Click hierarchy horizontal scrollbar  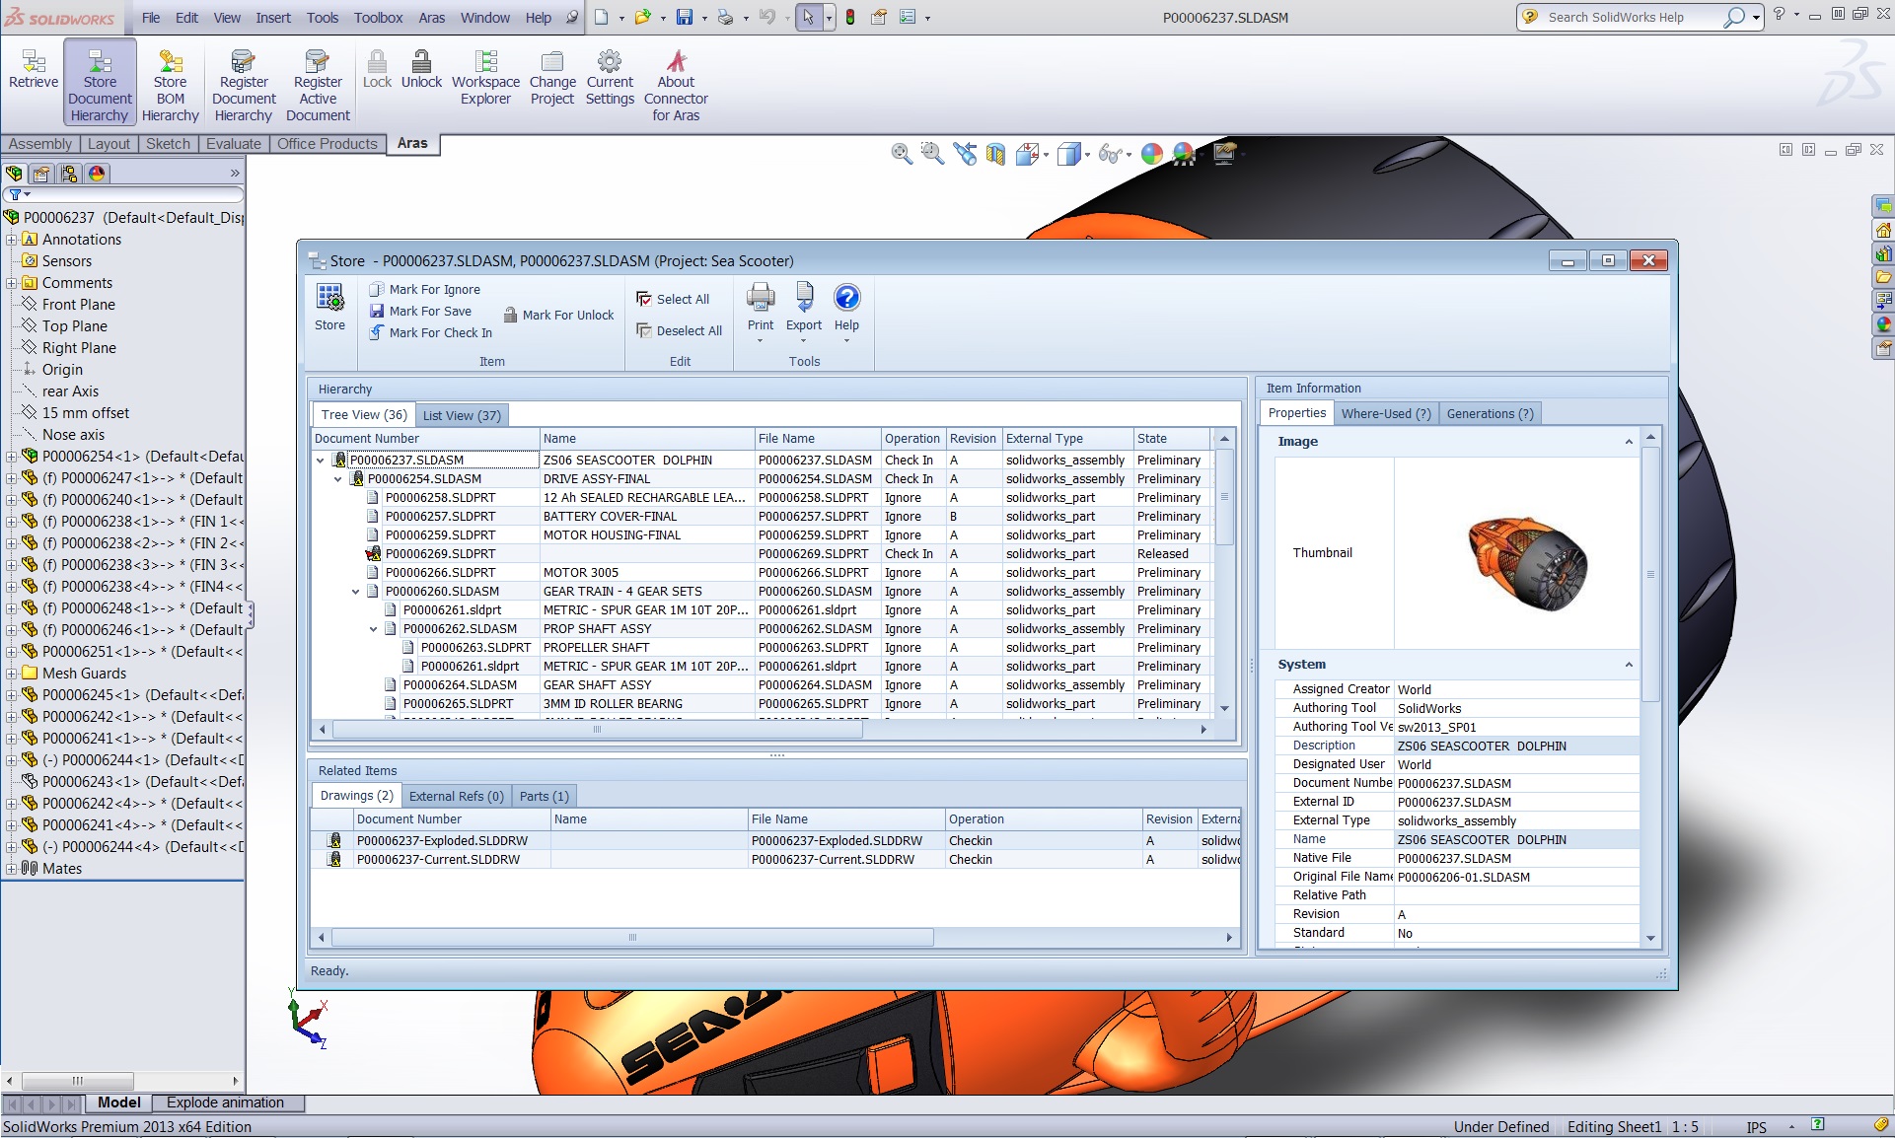(x=598, y=730)
